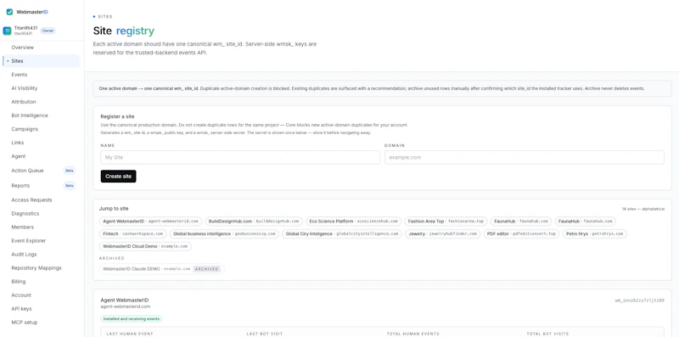Click the Create site button
The width and height of the screenshot is (679, 337).
tap(118, 177)
